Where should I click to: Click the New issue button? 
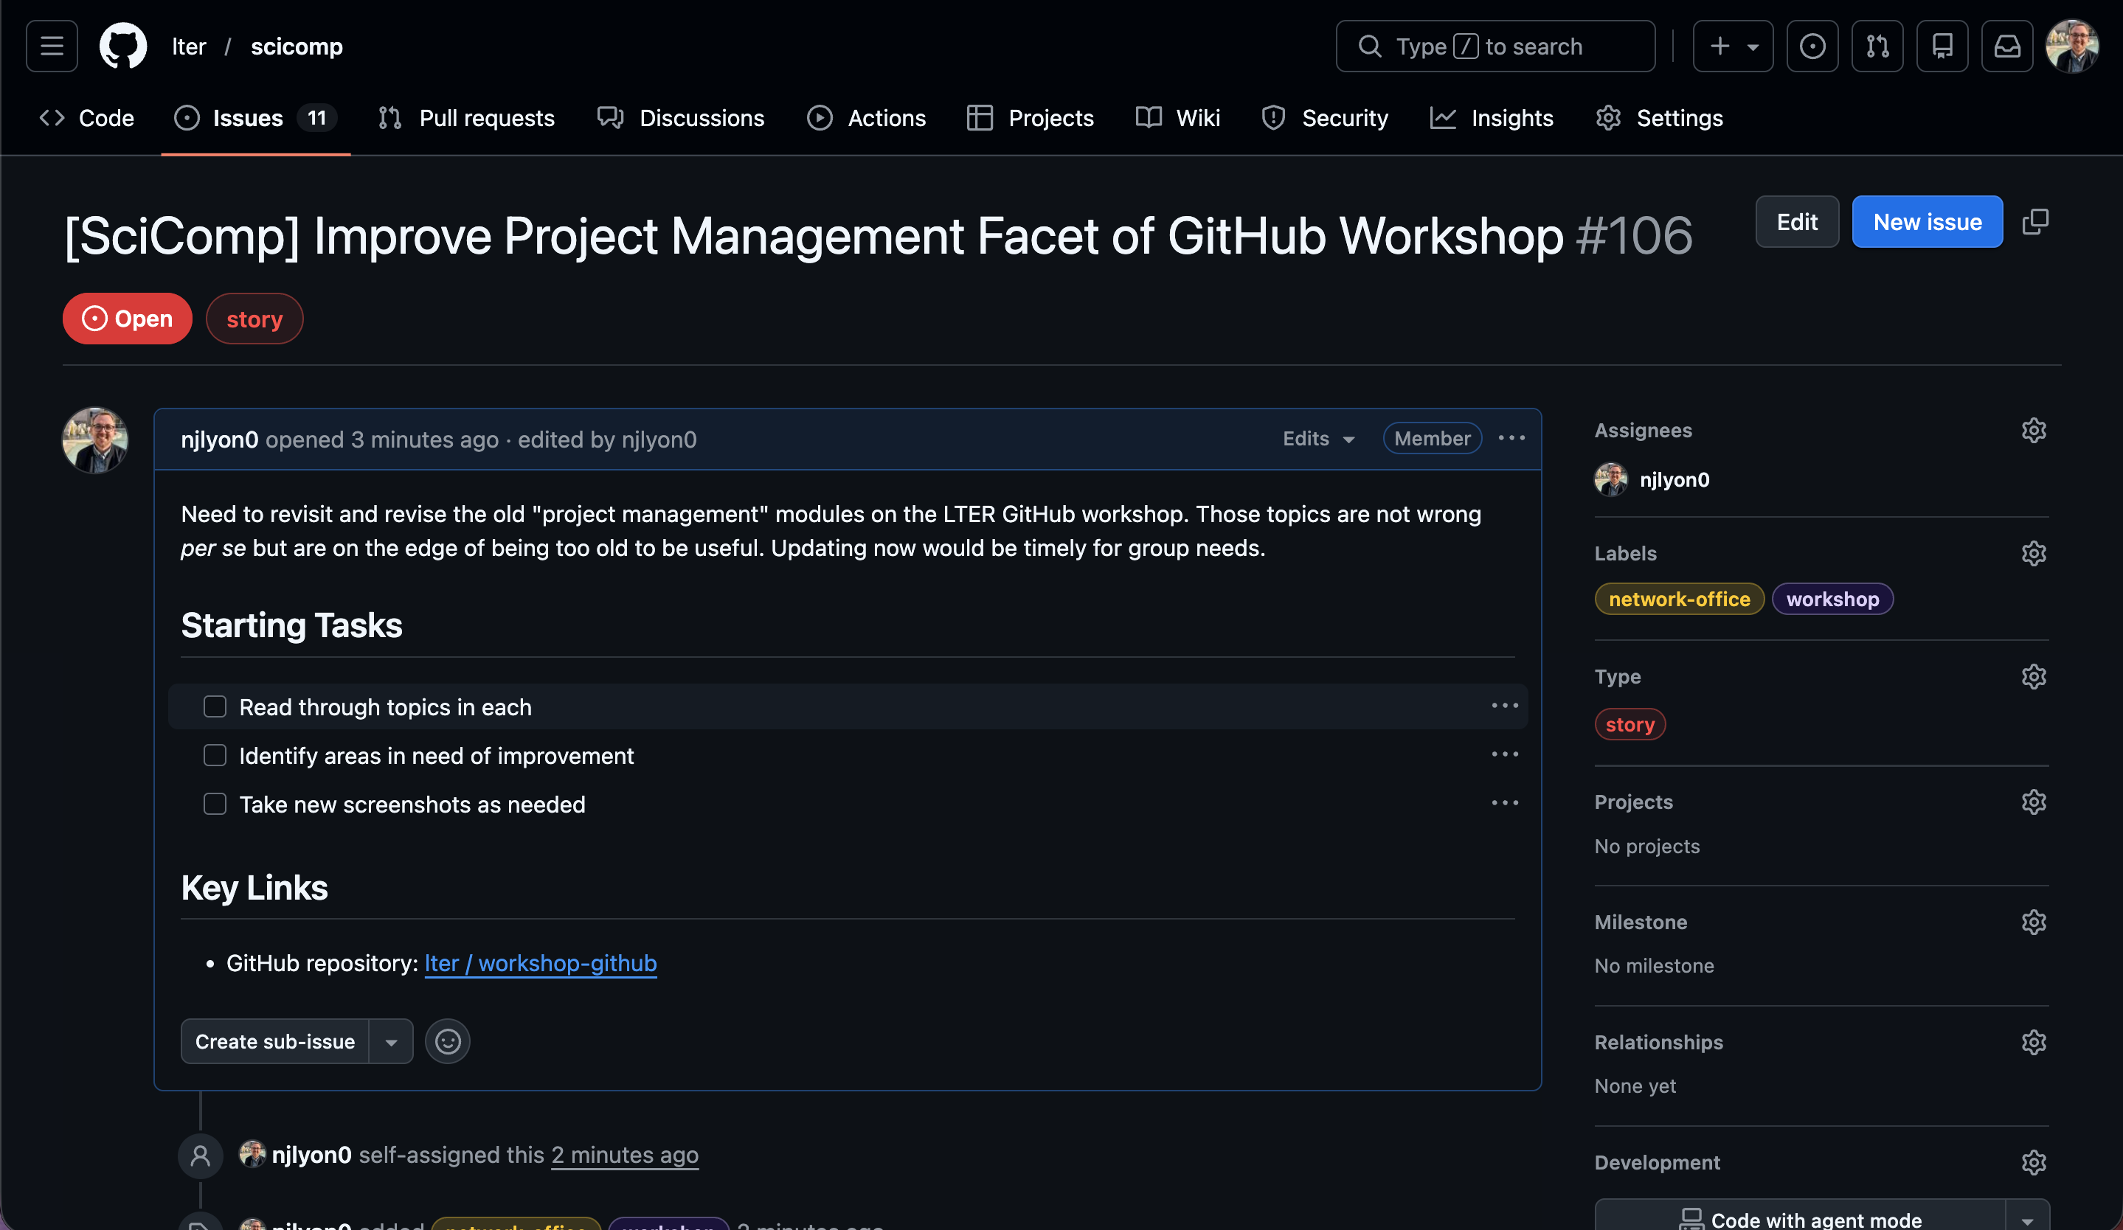click(1926, 221)
